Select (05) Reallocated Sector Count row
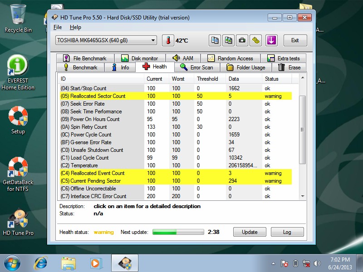The width and height of the screenshot is (363, 272). point(176,96)
